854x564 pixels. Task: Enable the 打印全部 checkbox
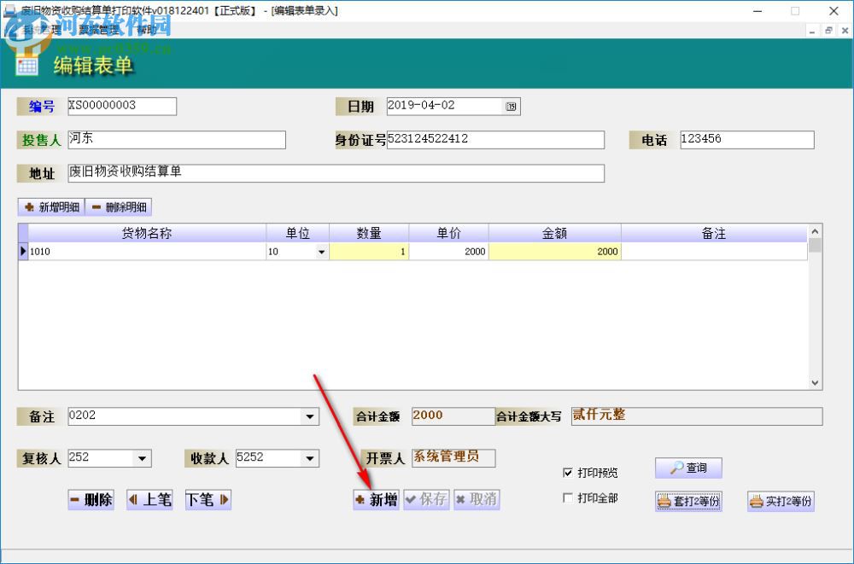[568, 497]
